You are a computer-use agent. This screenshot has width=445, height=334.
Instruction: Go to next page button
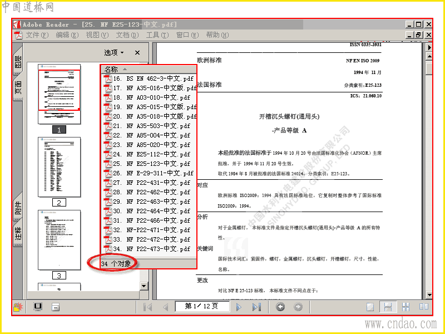[239, 307]
